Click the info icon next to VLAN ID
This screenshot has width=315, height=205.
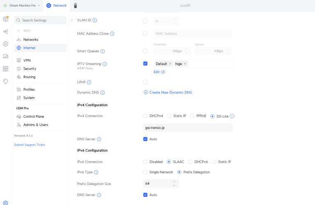coord(95,20)
